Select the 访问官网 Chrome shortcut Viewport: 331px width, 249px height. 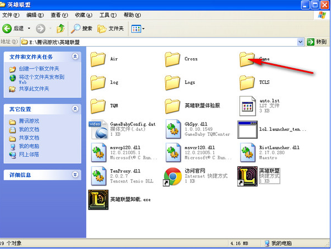(x=172, y=176)
